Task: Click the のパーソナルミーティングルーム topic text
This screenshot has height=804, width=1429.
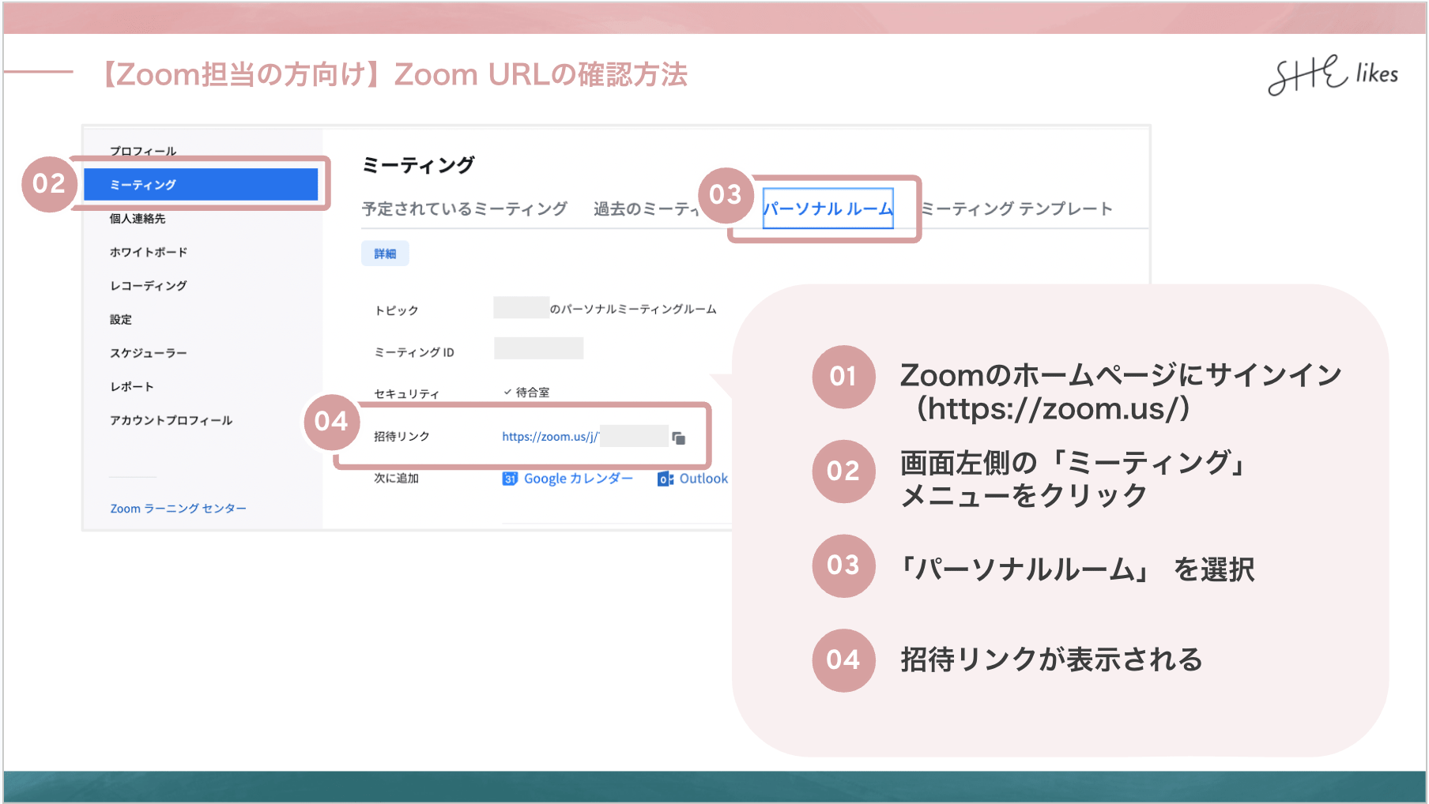Action: (633, 309)
